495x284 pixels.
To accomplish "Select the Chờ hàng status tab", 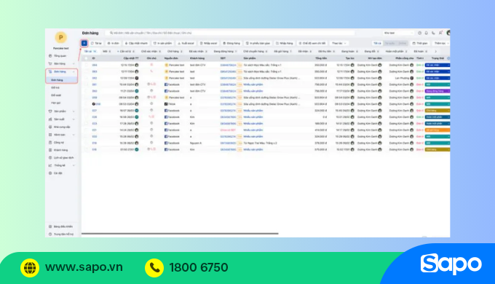I will click(175, 51).
